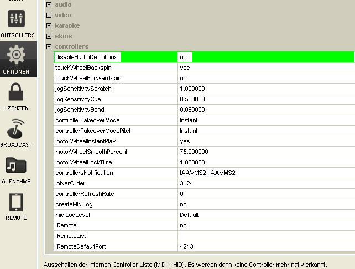This screenshot has width=355, height=269.
Task: Expand the audio settings group
Action: (49, 5)
